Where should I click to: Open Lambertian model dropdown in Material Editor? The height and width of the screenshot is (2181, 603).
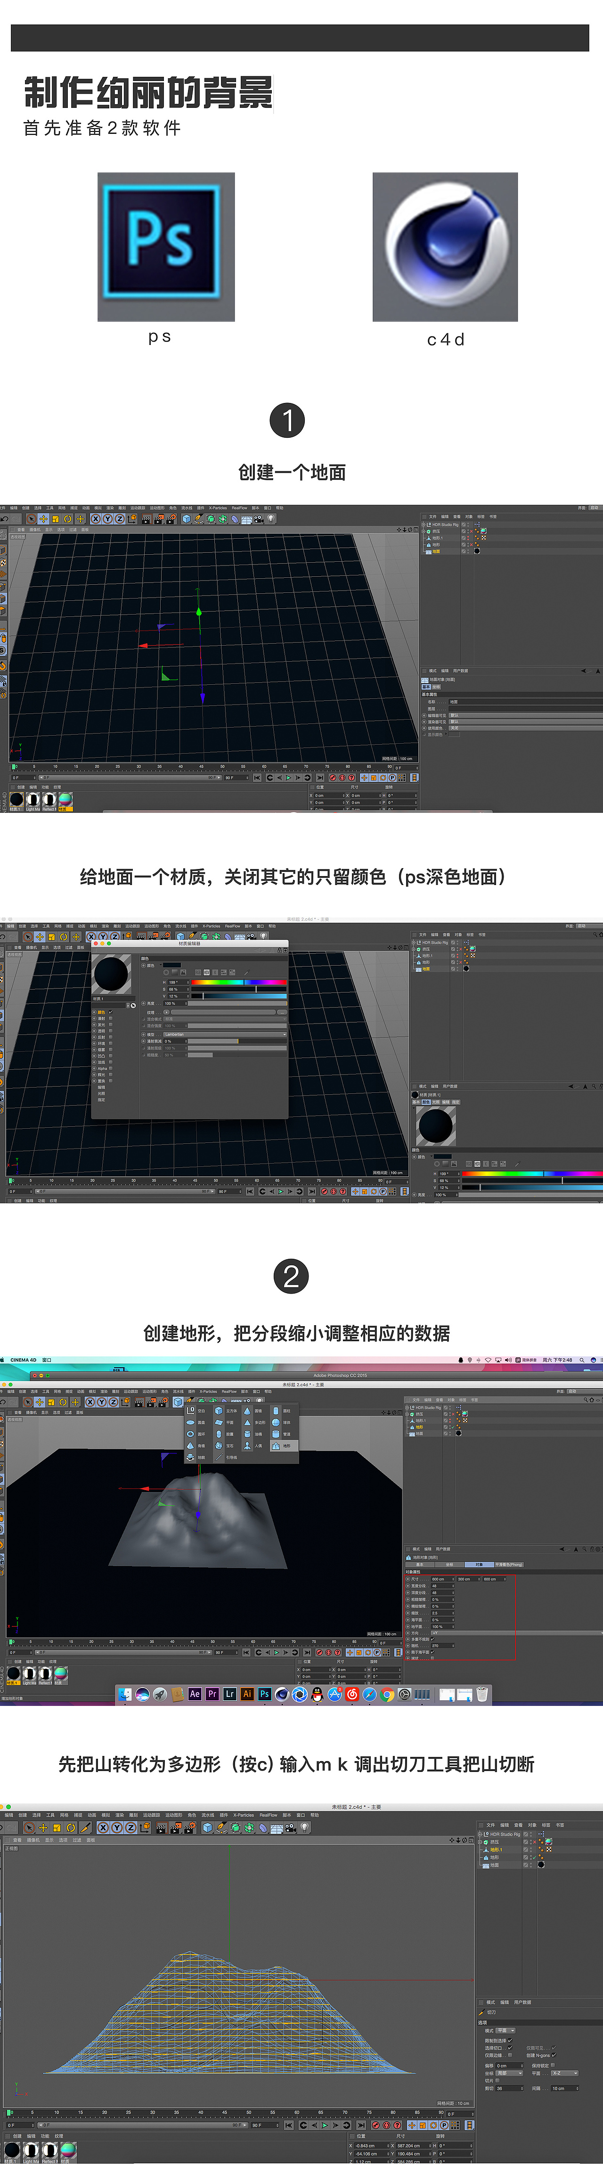click(225, 1034)
